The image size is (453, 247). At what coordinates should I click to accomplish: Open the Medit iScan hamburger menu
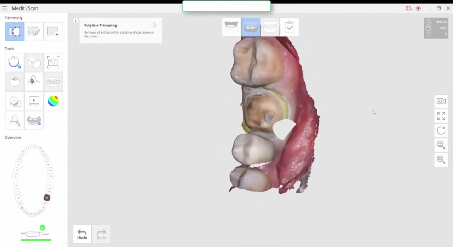[x=5, y=8]
